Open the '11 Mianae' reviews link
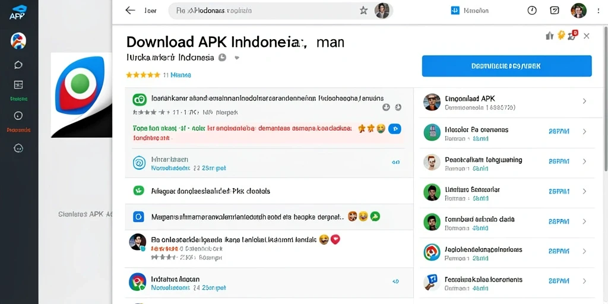The width and height of the screenshot is (608, 304). click(177, 75)
